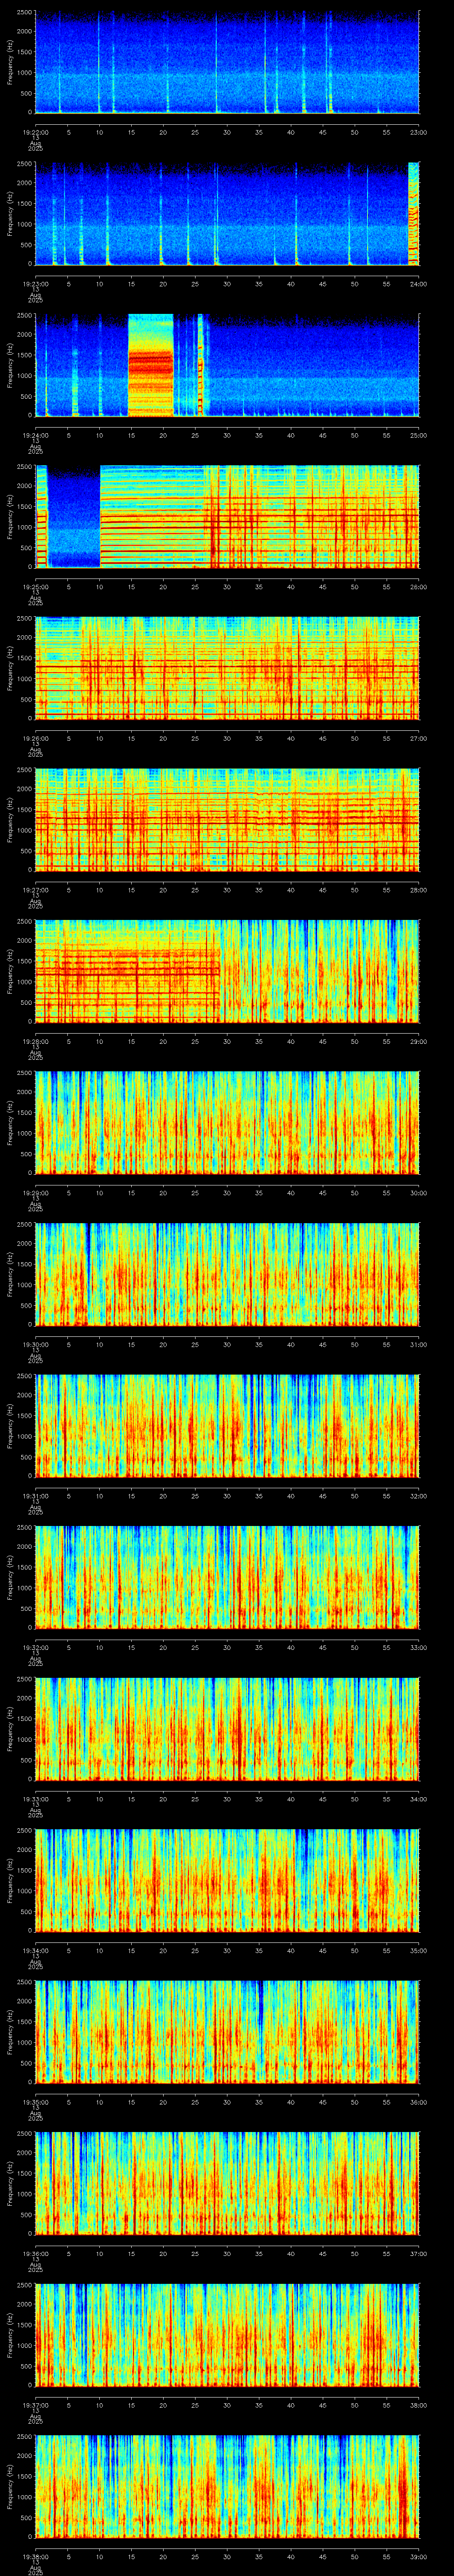Screen dimensions: 454x2576
Task: Click the 19:35:00 start time label
Action: [35, 2102]
